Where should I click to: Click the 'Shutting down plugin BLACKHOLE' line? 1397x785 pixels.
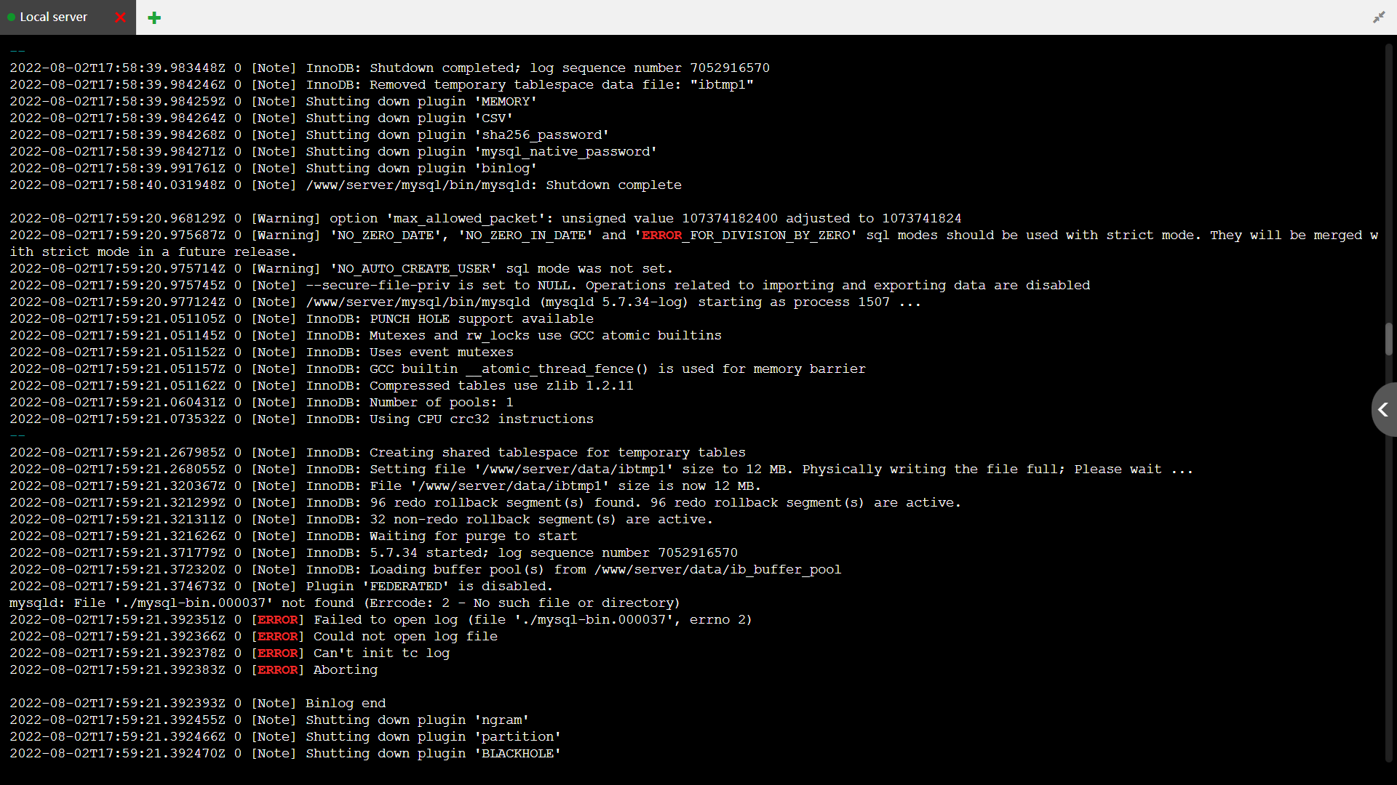(433, 753)
